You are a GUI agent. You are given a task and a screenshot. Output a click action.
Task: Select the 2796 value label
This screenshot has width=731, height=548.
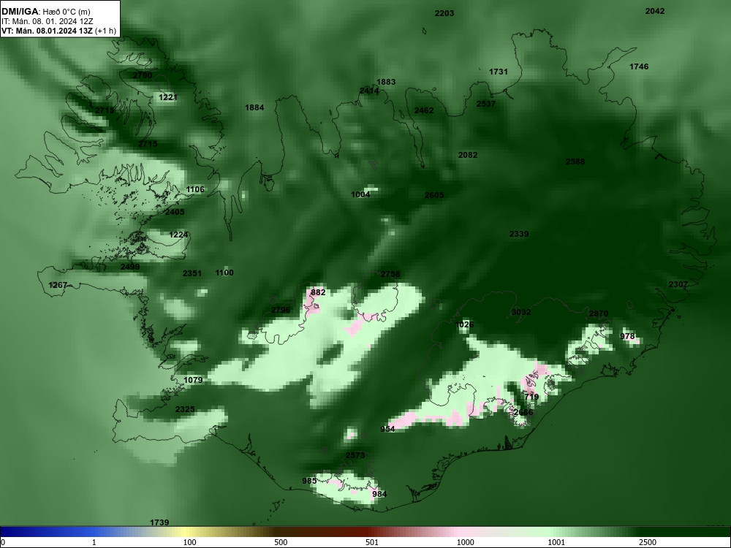(281, 311)
